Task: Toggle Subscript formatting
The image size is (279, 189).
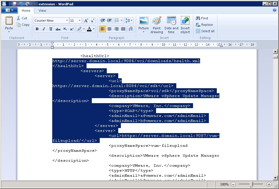Action: (x=65, y=29)
